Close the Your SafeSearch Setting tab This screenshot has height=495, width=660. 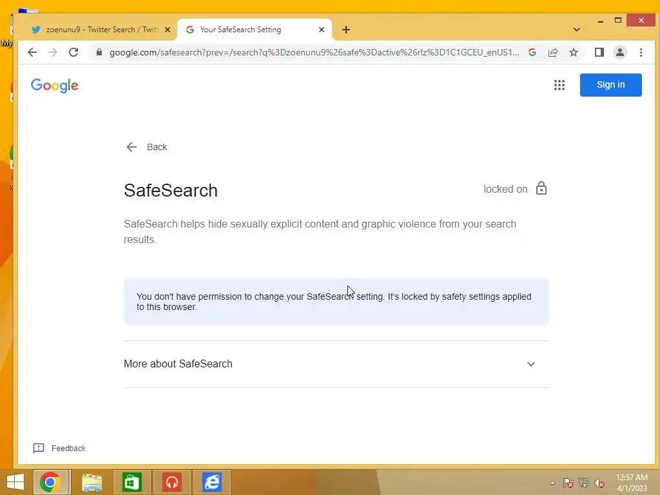click(x=321, y=30)
